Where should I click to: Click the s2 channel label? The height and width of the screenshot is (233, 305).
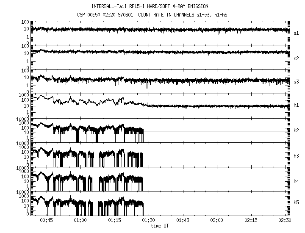coord(296,58)
